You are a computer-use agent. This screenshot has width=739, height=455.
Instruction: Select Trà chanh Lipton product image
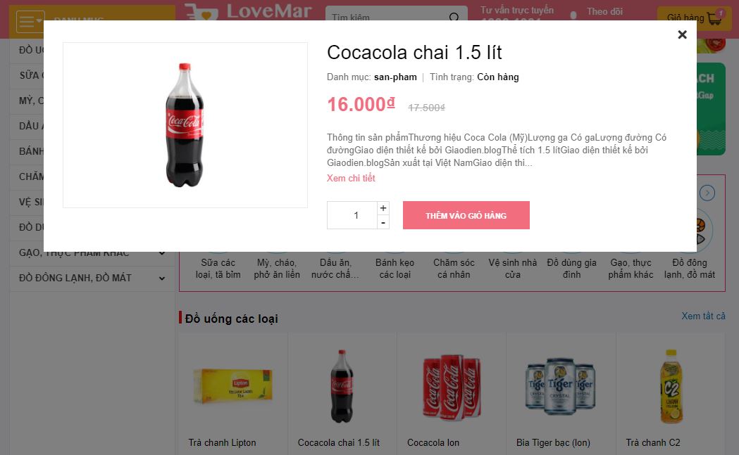pyautogui.click(x=232, y=386)
